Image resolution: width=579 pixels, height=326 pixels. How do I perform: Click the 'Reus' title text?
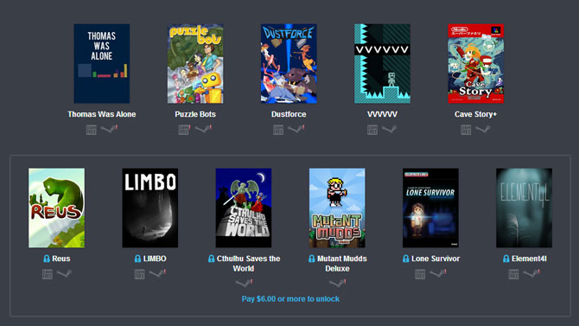61,259
